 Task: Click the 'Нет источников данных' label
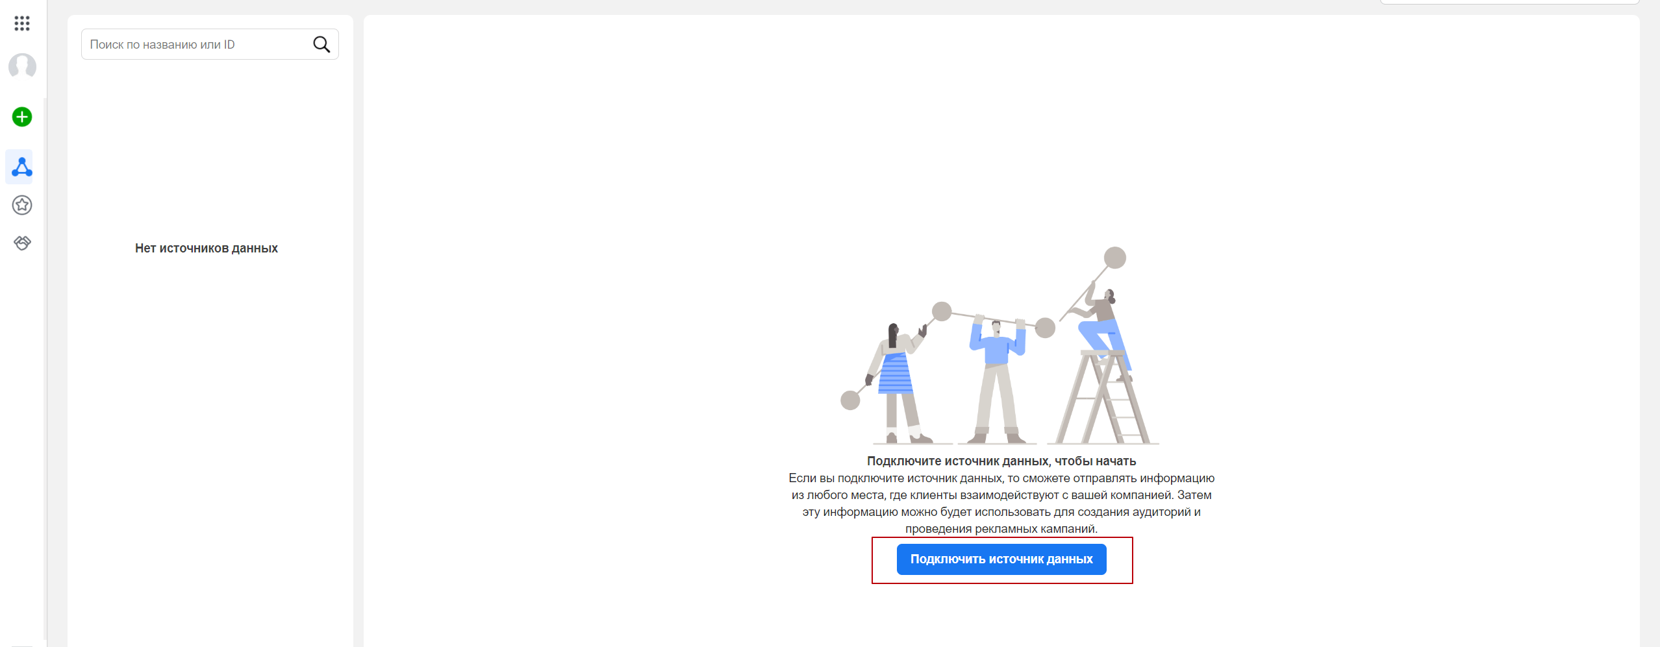pyautogui.click(x=206, y=248)
